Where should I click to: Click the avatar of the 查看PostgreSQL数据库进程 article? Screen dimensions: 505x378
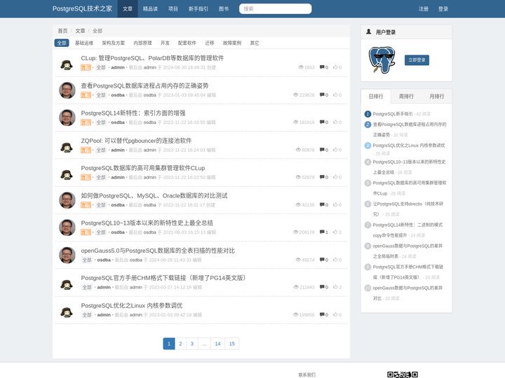pos(67,90)
